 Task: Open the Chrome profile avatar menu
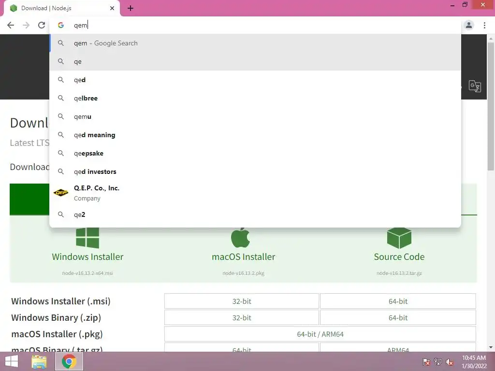469,25
